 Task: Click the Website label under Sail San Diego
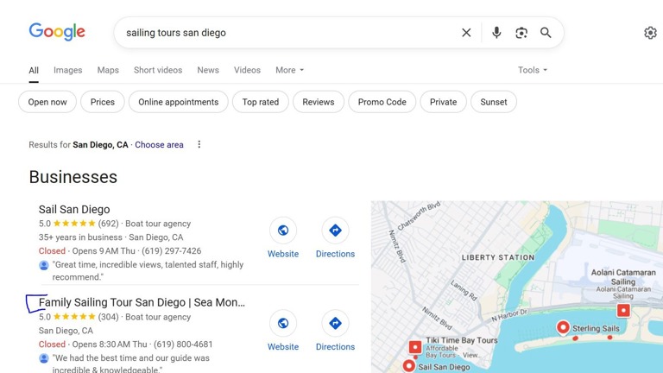(x=283, y=254)
